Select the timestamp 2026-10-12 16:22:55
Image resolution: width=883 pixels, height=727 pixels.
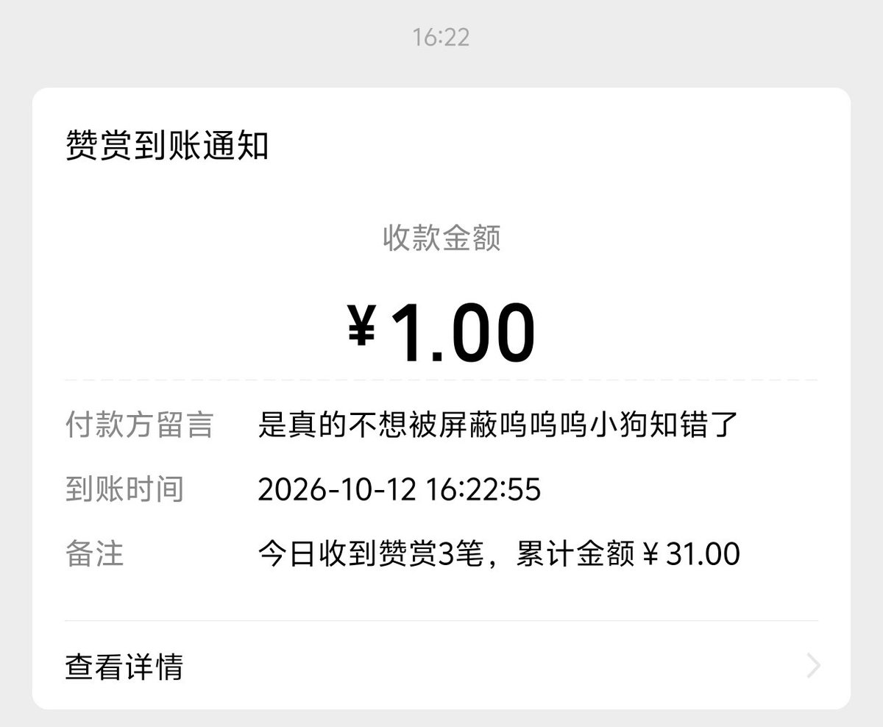pos(400,490)
